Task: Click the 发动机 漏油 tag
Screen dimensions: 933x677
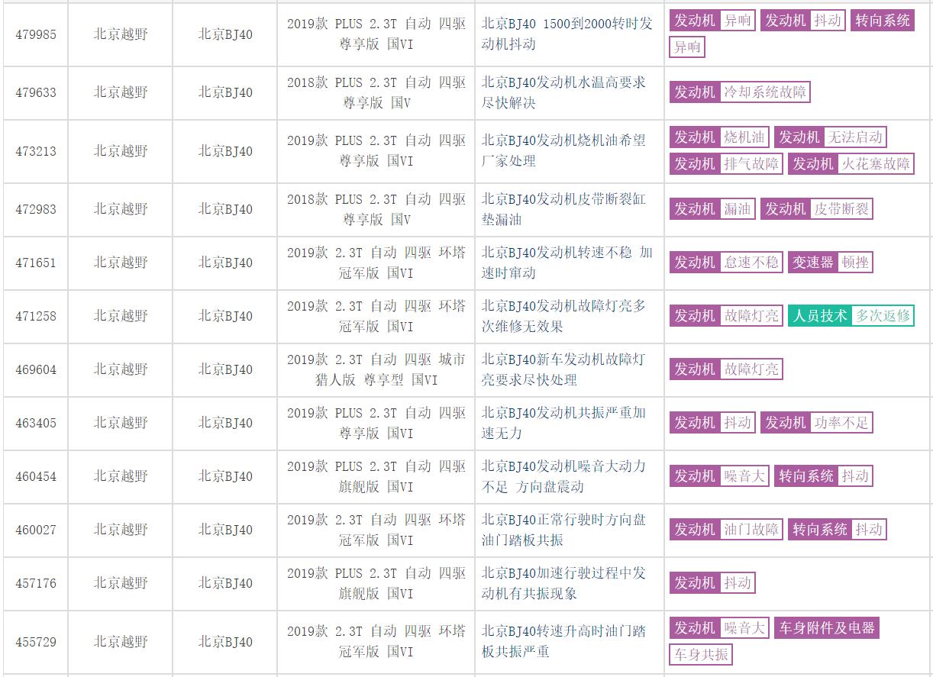Action: pyautogui.click(x=712, y=209)
